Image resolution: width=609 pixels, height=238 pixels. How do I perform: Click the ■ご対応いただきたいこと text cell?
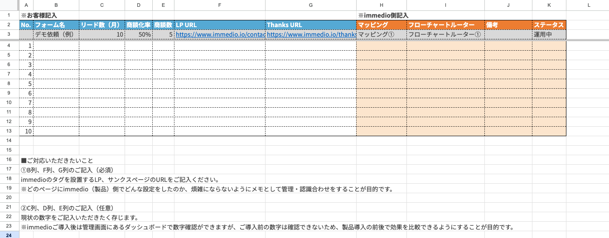tap(57, 160)
